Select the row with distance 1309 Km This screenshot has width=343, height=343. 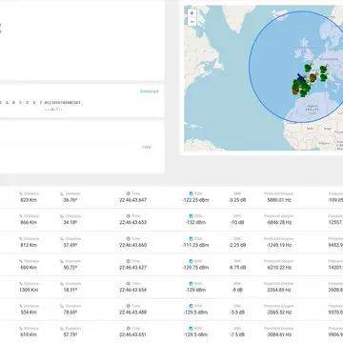point(171,288)
